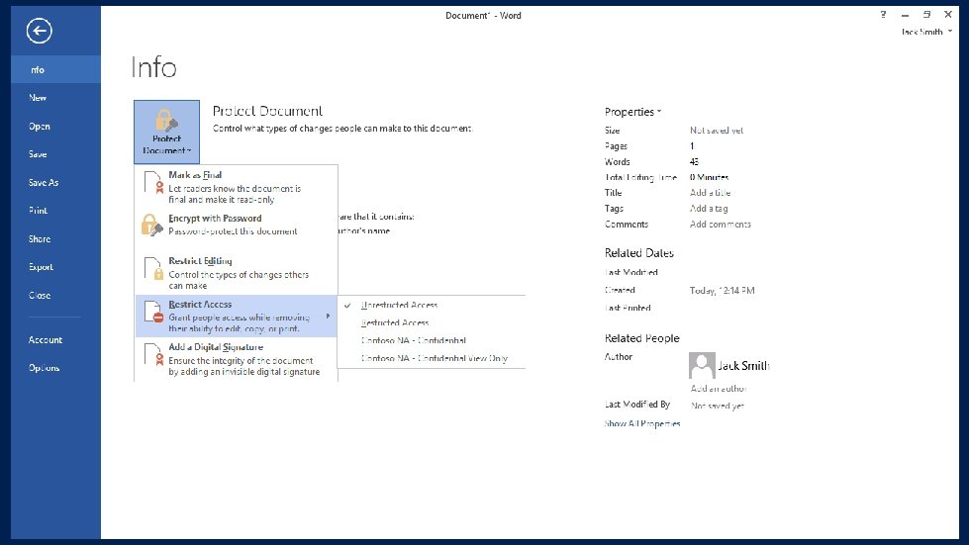The height and width of the screenshot is (545, 969).
Task: Click the Jack Smith author name
Action: (x=743, y=365)
